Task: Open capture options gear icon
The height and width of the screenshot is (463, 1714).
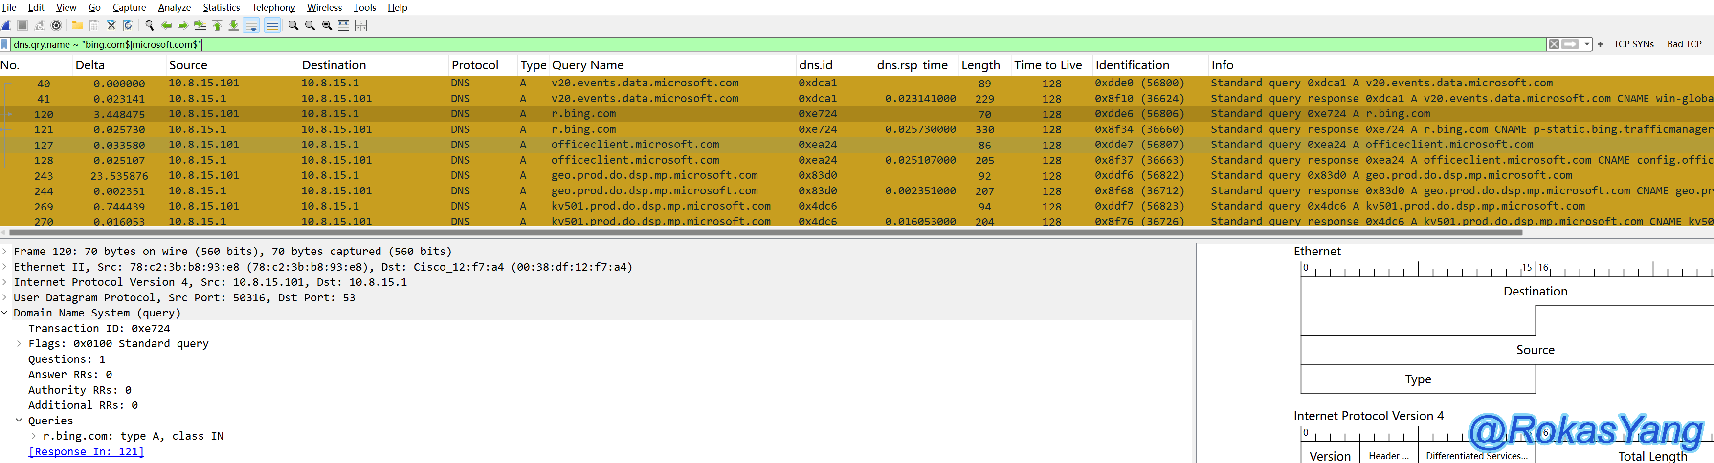Action: click(x=57, y=25)
